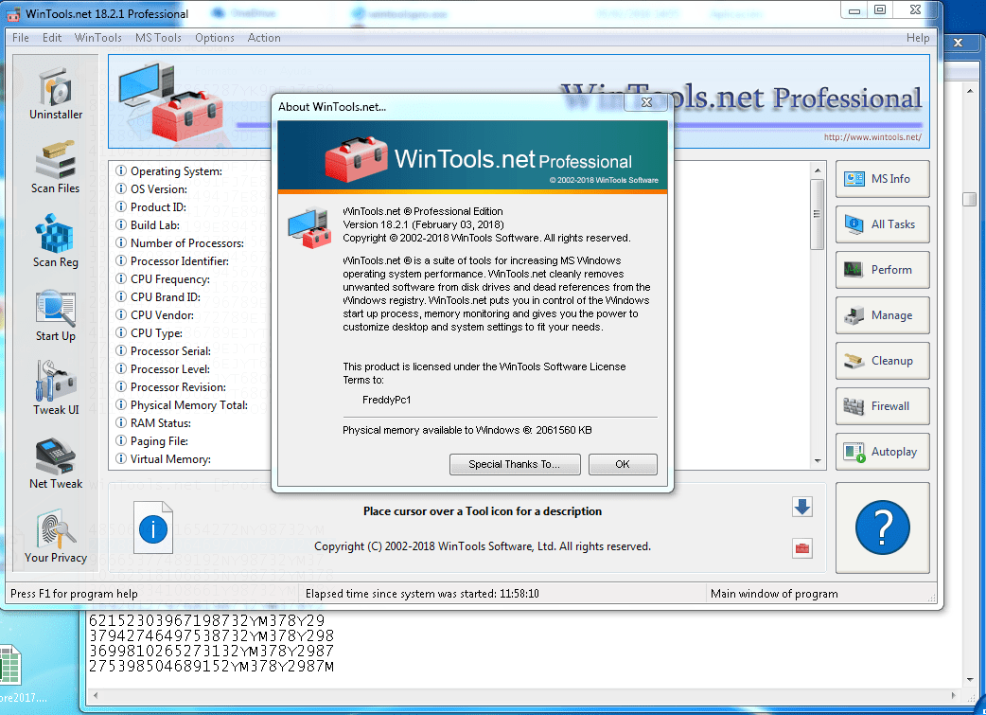Select the CPU Brand ID row
986x715 pixels.
158,297
